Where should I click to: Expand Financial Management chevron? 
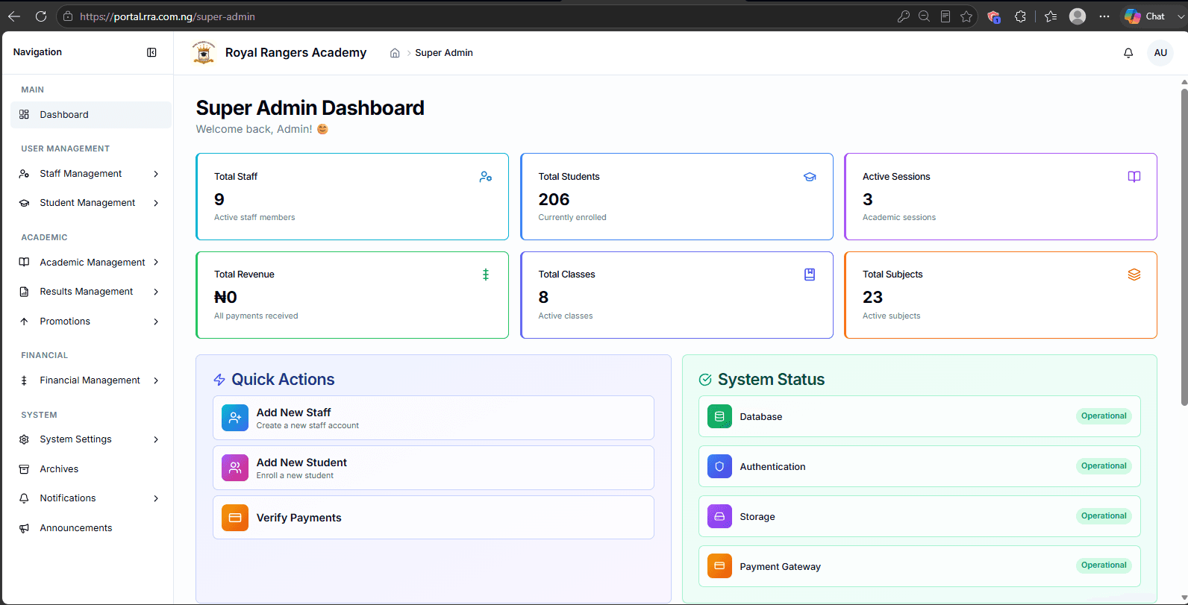tap(156, 380)
